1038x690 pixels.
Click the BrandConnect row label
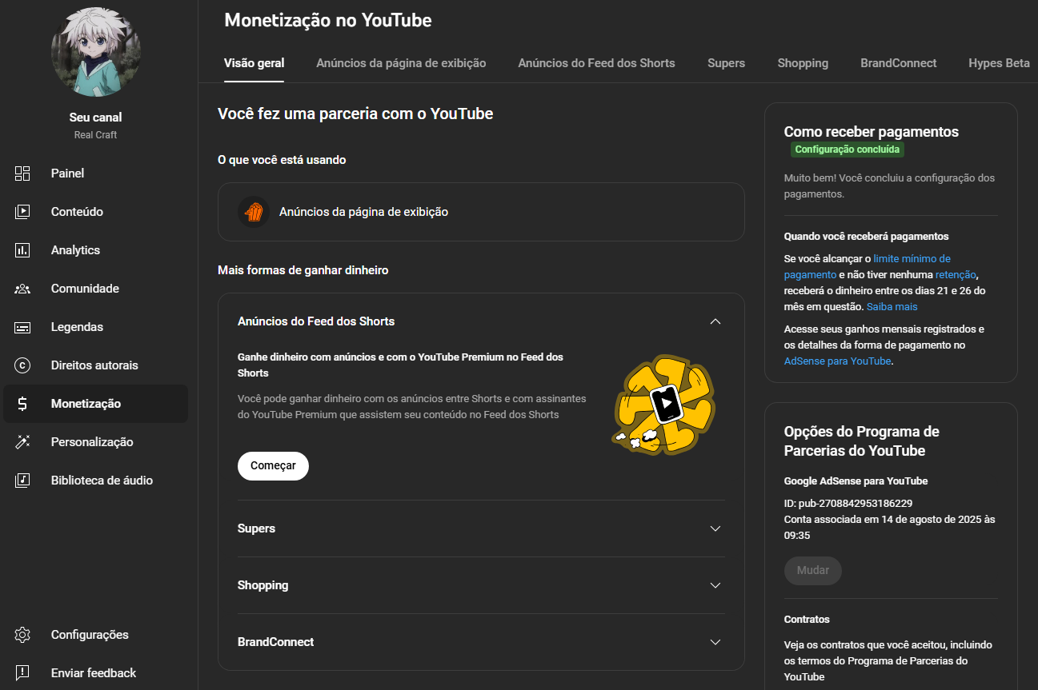click(275, 642)
